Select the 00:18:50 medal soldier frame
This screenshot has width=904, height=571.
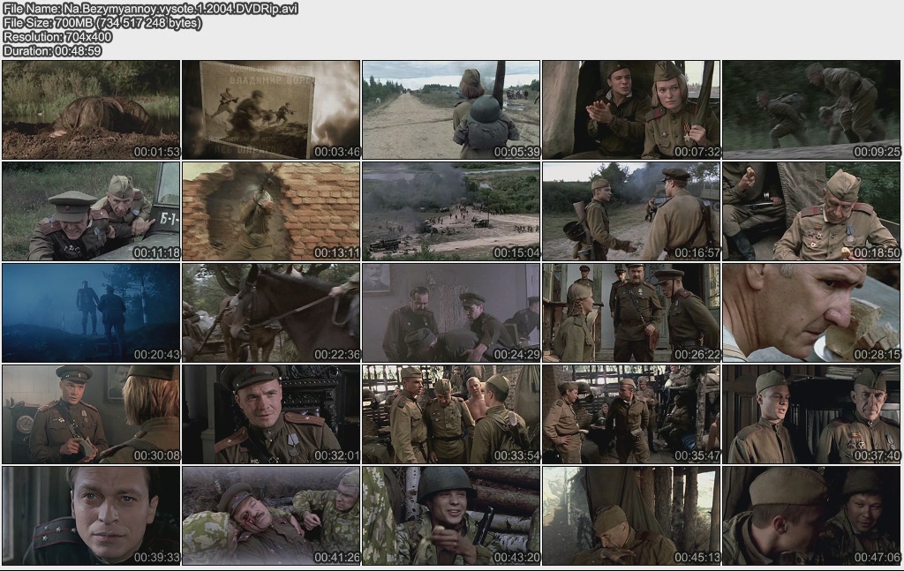tap(811, 211)
